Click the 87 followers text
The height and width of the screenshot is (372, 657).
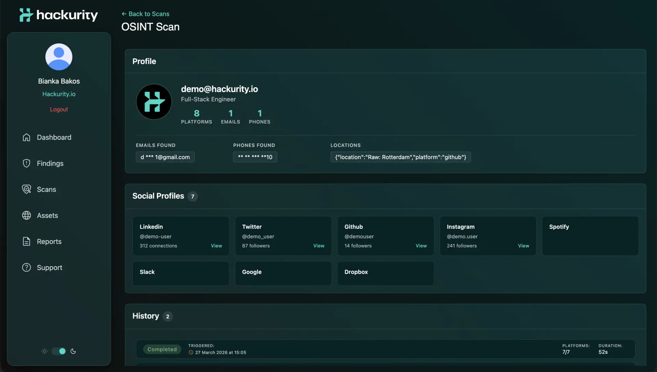coord(256,246)
